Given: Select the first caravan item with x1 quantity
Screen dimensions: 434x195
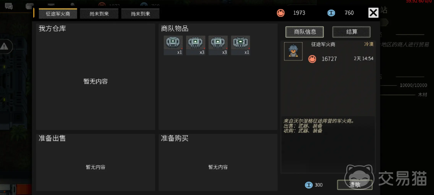Looking at the screenshot, I should point(173,45).
